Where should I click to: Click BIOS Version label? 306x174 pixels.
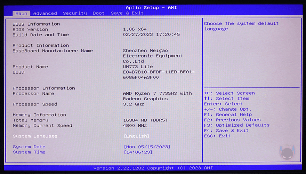30,29
